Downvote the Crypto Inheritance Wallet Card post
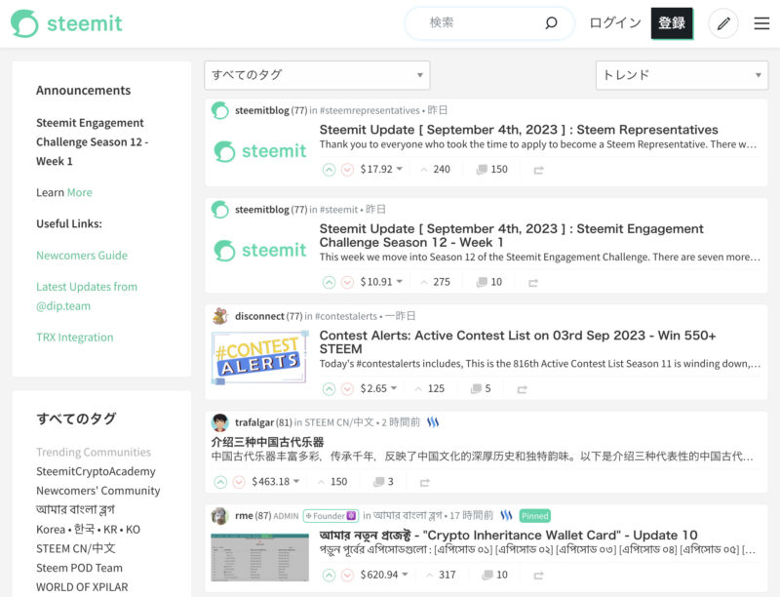The width and height of the screenshot is (780, 597). (x=347, y=576)
